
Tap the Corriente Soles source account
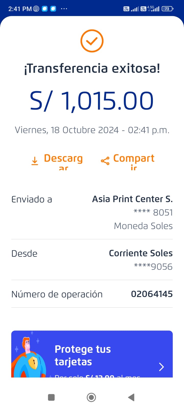pyautogui.click(x=141, y=253)
